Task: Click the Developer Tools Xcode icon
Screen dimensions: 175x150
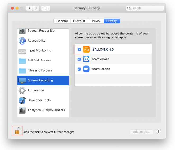Action: coord(22,100)
